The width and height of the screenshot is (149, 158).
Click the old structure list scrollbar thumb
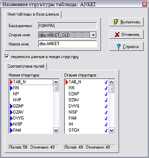[111, 89]
